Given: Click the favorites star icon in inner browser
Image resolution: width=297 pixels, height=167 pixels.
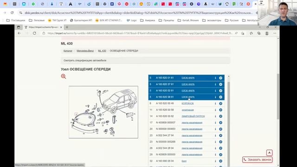Looking at the screenshot, I should coord(251,33).
